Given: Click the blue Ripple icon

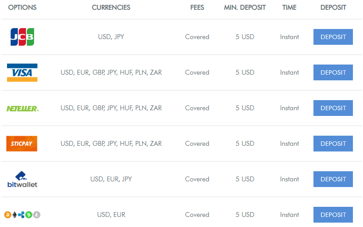Looking at the screenshot, I should (21, 215).
